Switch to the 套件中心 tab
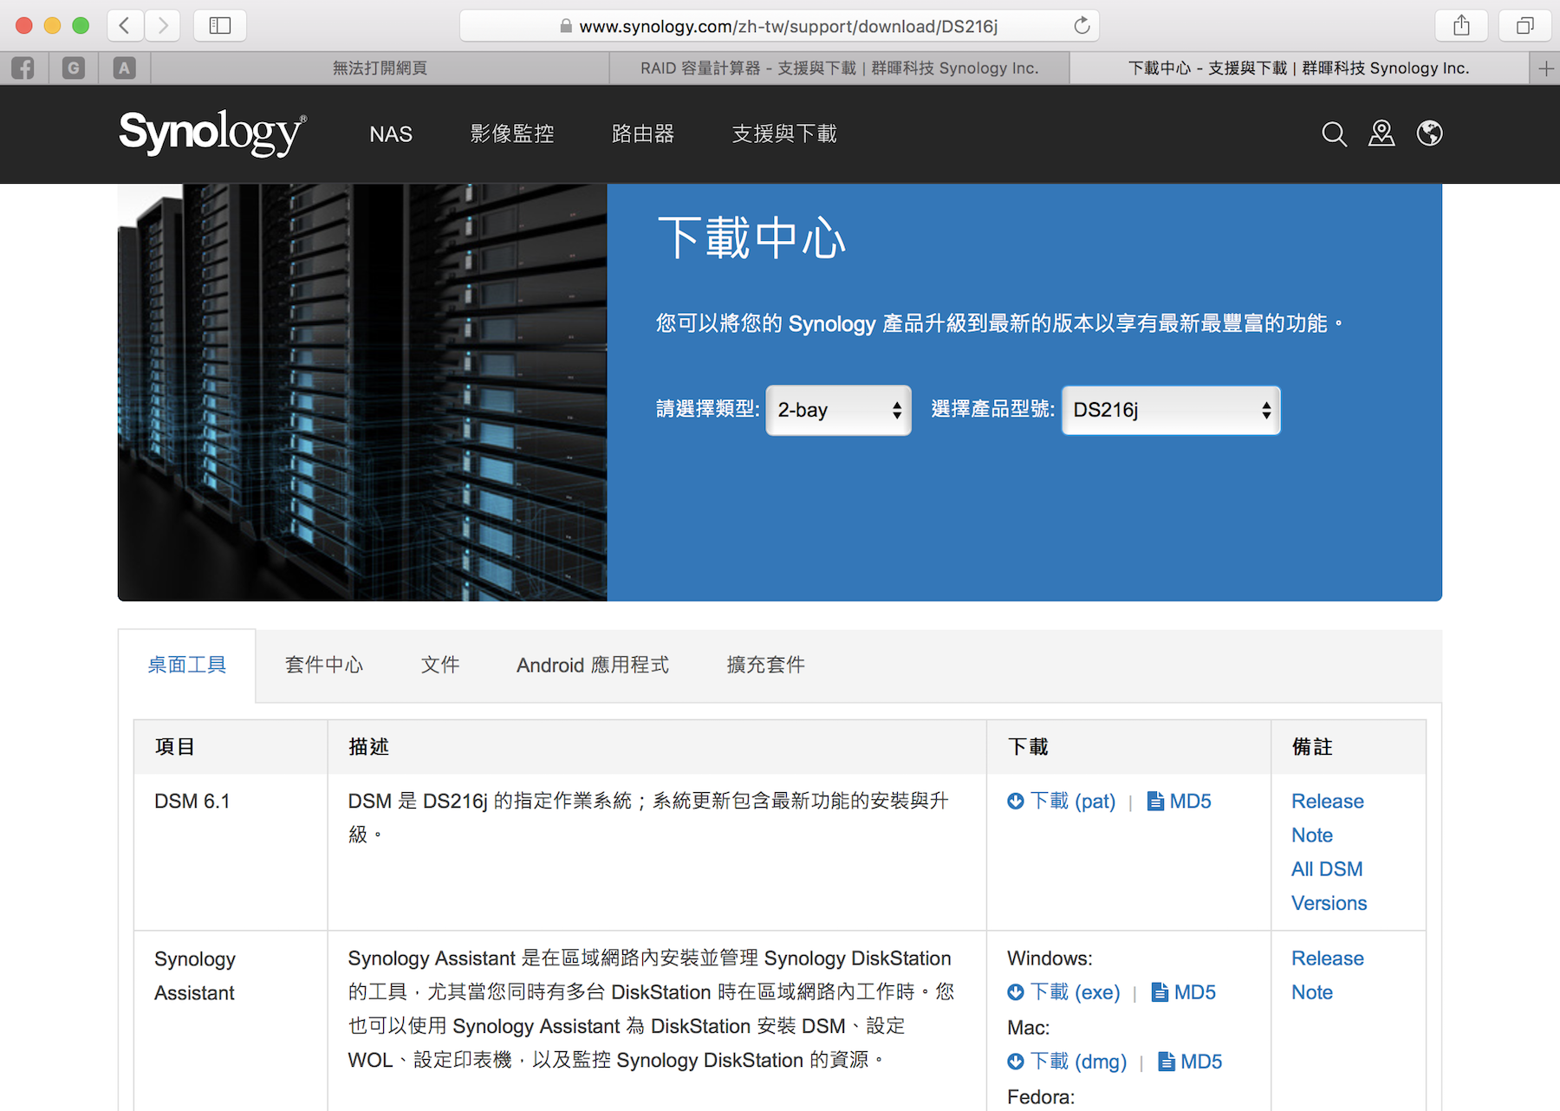Screen dimensions: 1560x1111 click(x=324, y=666)
